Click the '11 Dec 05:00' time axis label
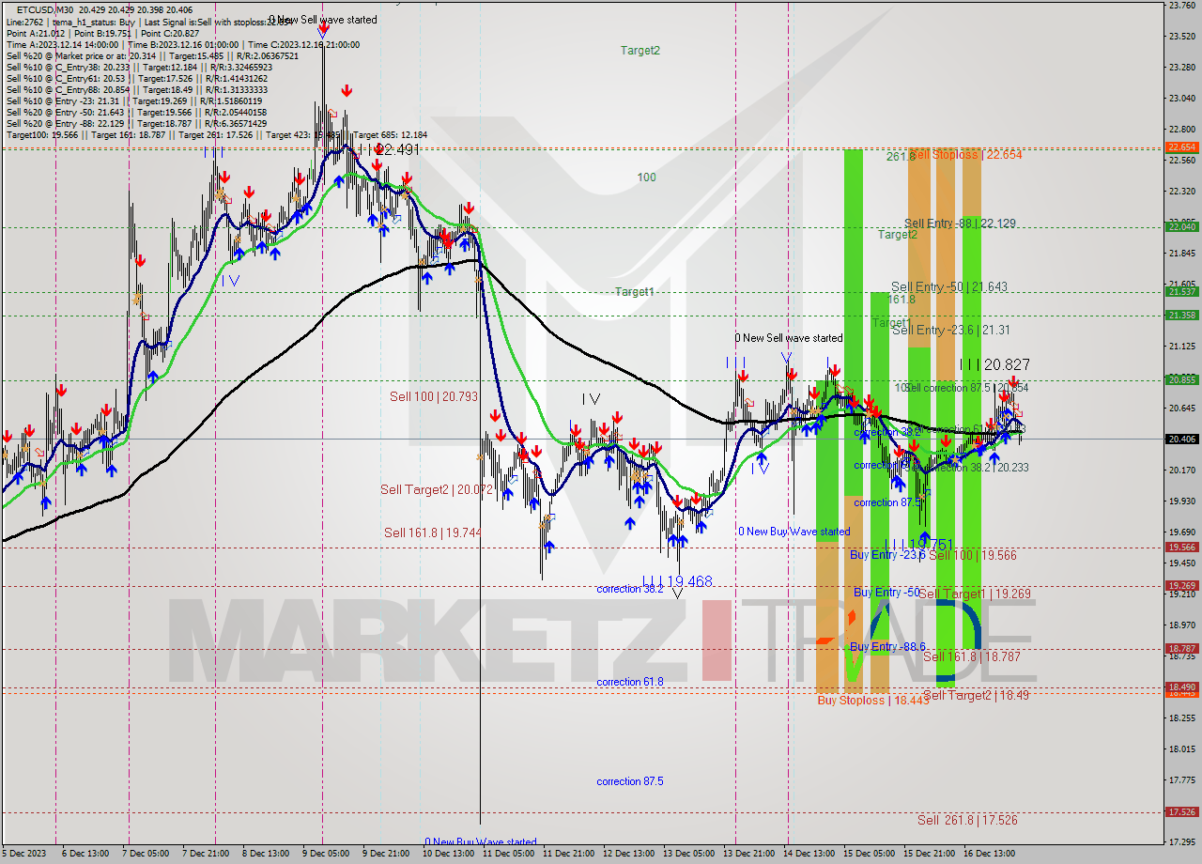Screen dimensions: 1202x864 click(509, 854)
